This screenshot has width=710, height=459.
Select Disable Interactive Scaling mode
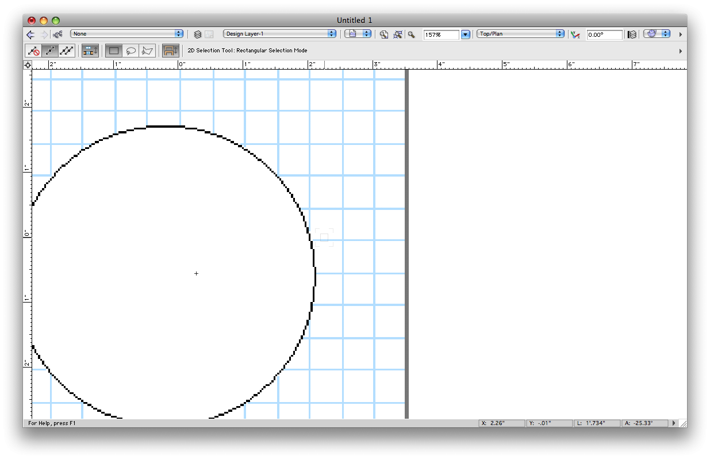tap(34, 51)
